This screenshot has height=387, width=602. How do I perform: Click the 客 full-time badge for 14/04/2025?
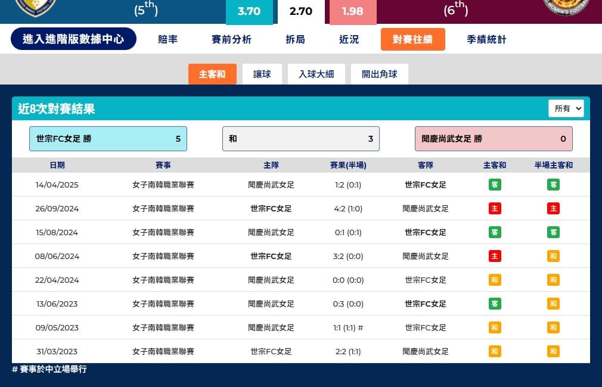495,185
